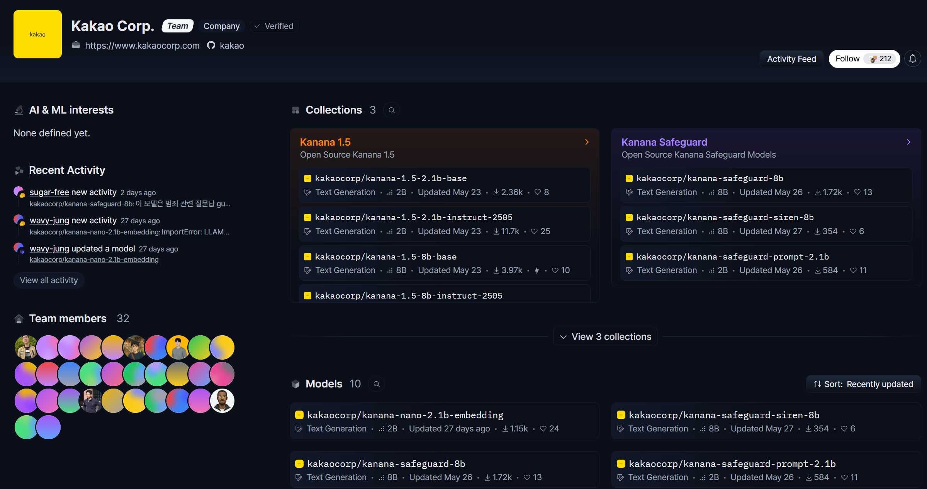Click the notification bell icon
The width and height of the screenshot is (927, 489).
tap(913, 59)
